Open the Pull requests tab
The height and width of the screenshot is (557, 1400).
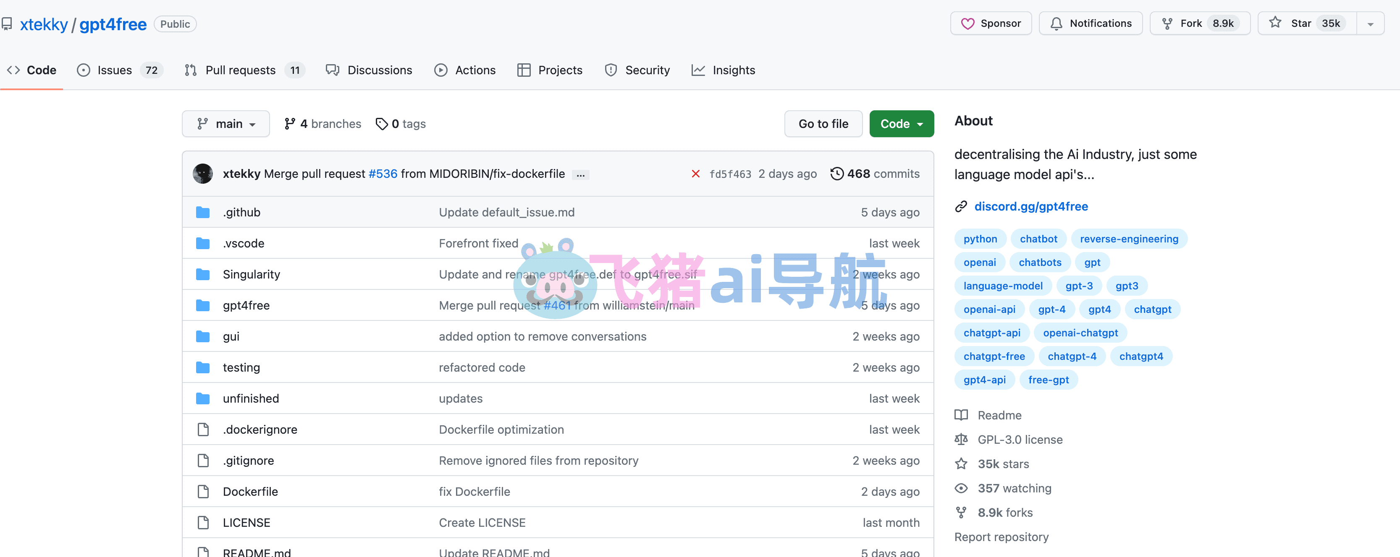(240, 70)
